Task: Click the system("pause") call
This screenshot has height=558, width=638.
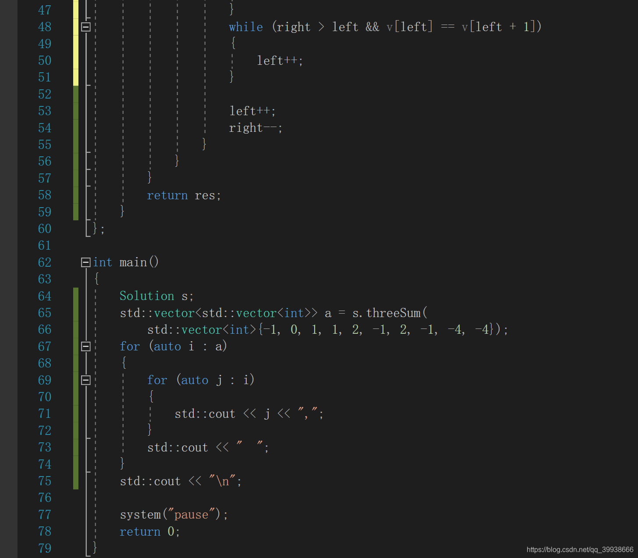Action: coord(174,515)
